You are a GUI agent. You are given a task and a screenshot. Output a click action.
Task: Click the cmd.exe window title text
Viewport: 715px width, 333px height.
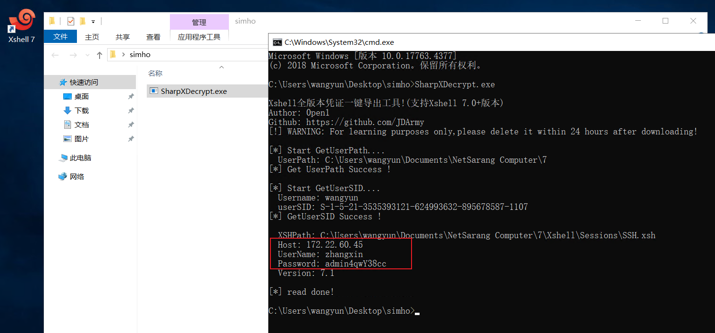(x=339, y=42)
